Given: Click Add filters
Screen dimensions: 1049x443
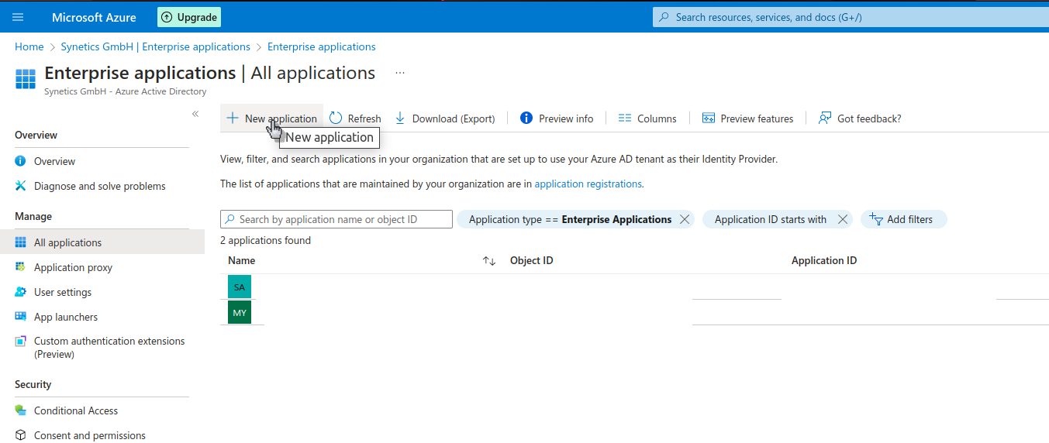Looking at the screenshot, I should 903,219.
